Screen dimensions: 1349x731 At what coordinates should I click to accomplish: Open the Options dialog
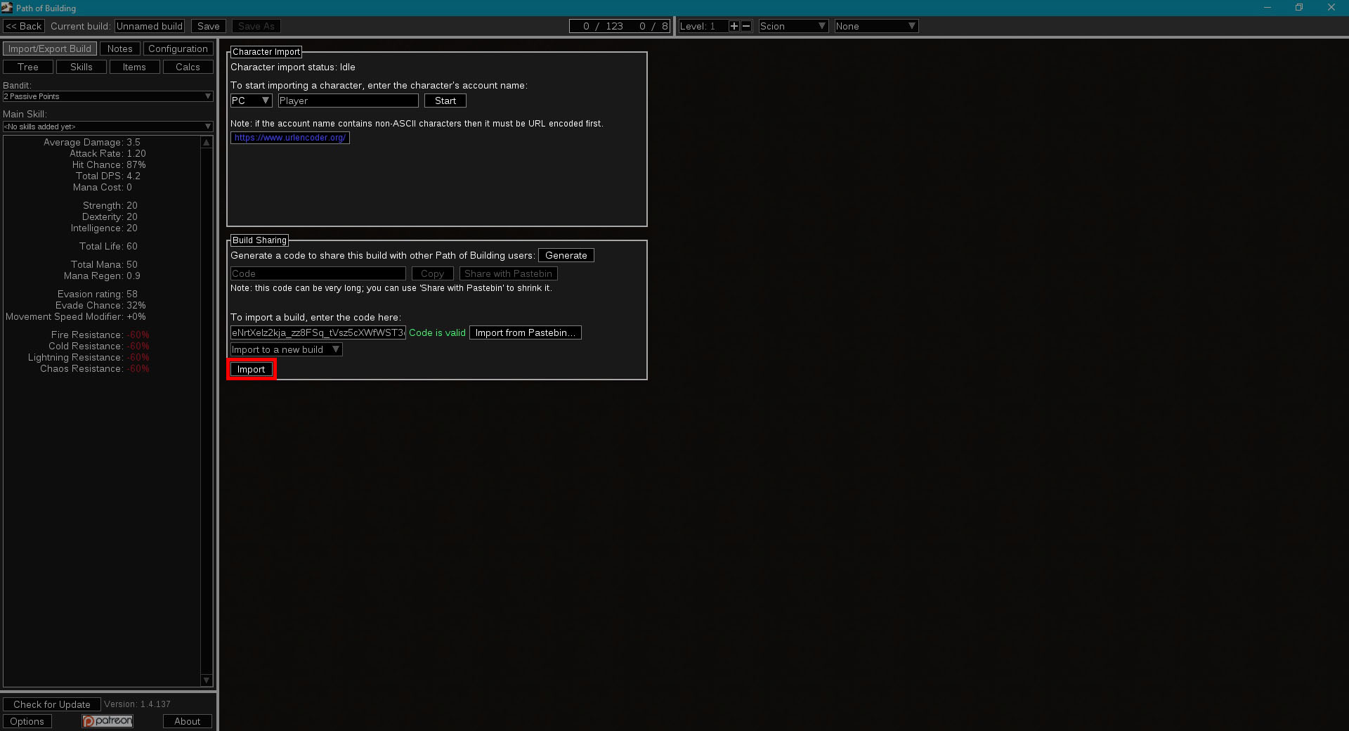tap(27, 721)
